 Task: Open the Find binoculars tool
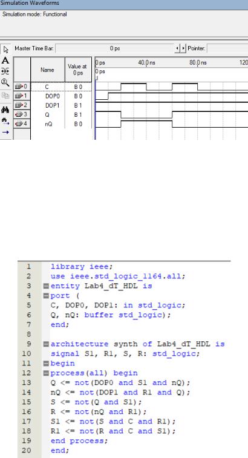pos(5,110)
